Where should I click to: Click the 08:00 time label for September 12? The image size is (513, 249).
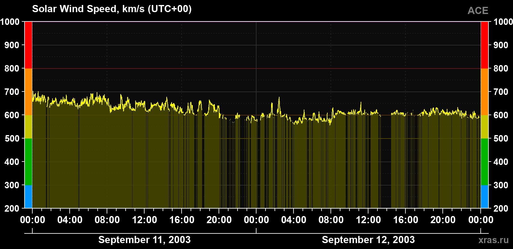point(331,220)
